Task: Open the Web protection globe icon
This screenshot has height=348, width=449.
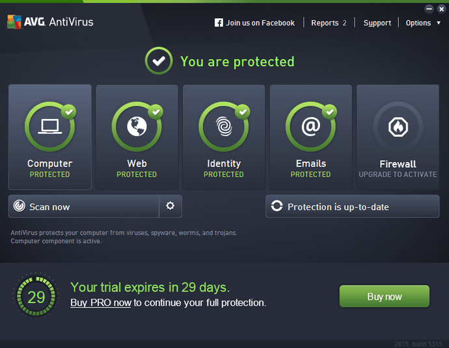Action: (137, 126)
